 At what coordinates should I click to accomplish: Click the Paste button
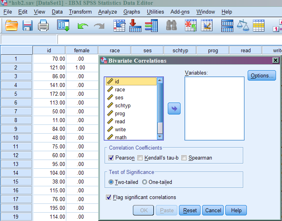[167, 210]
